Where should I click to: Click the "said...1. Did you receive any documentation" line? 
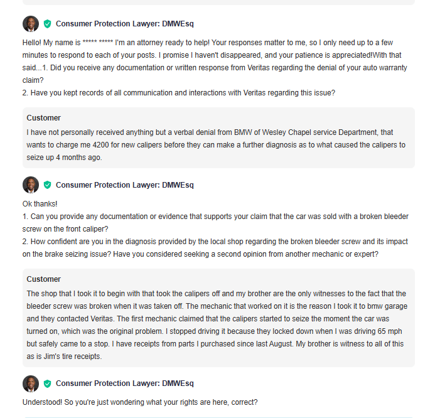215,68
